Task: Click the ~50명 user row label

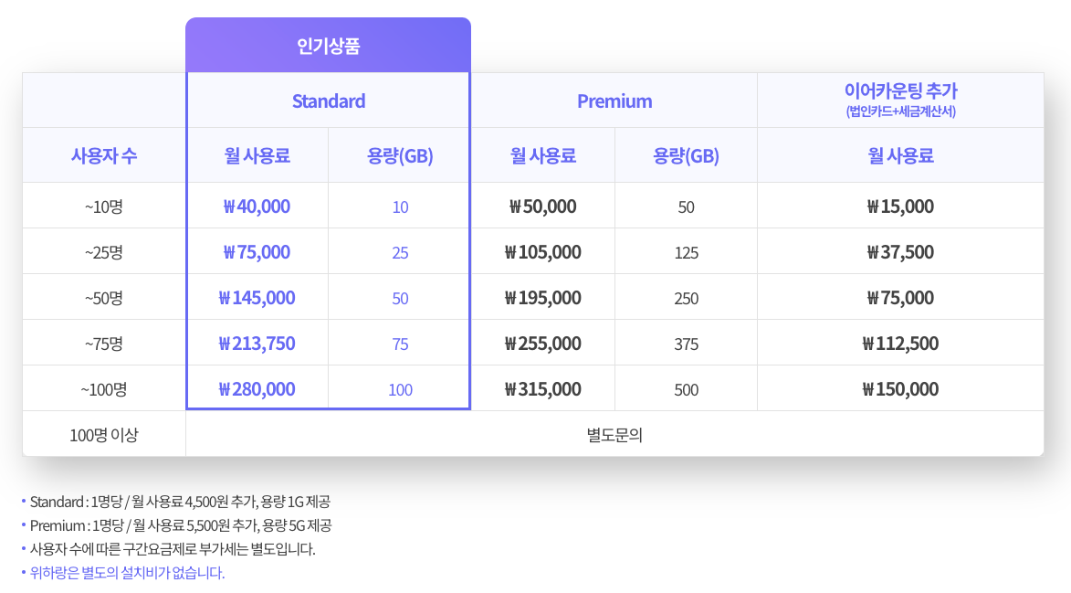Action: click(104, 298)
